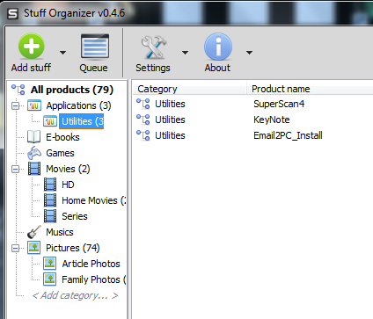The height and width of the screenshot is (319, 373).
Task: Open the Add stuff dropdown arrow
Action: tap(62, 53)
